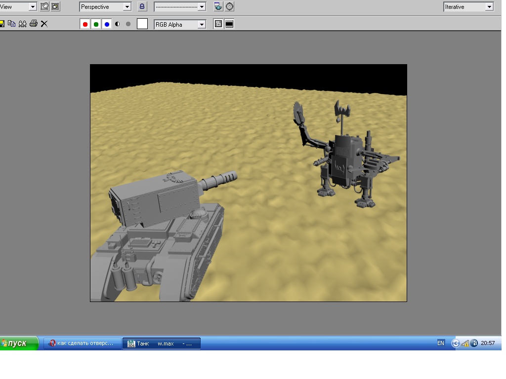Click the 20:57 system clock
This screenshot has height=379, width=506.
coord(488,343)
